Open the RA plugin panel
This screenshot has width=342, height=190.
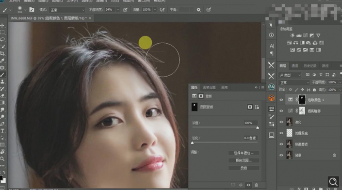[x=271, y=87]
